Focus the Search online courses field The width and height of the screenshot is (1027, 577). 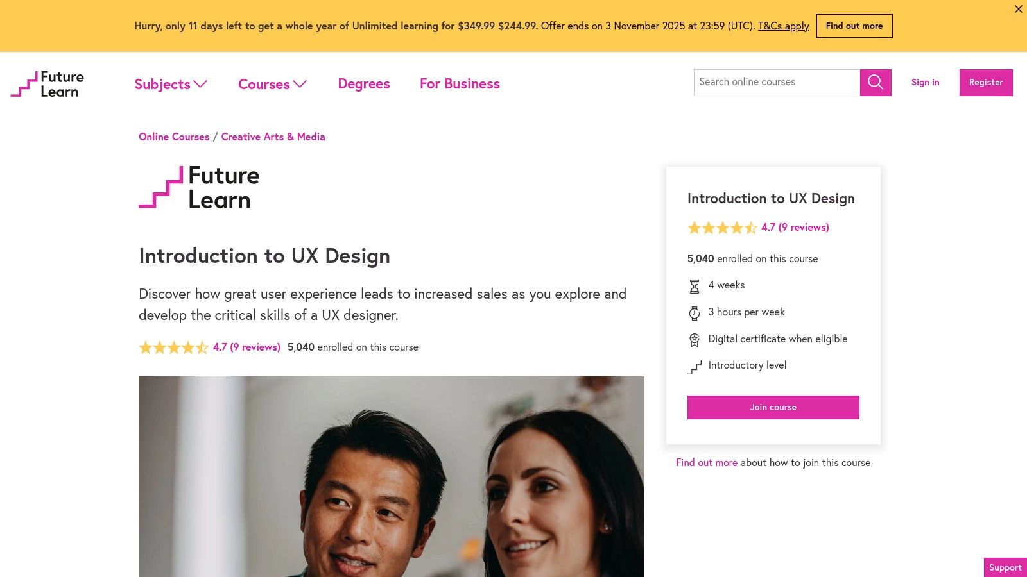(x=777, y=83)
